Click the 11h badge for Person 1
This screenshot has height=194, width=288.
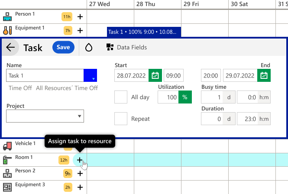tap(67, 17)
